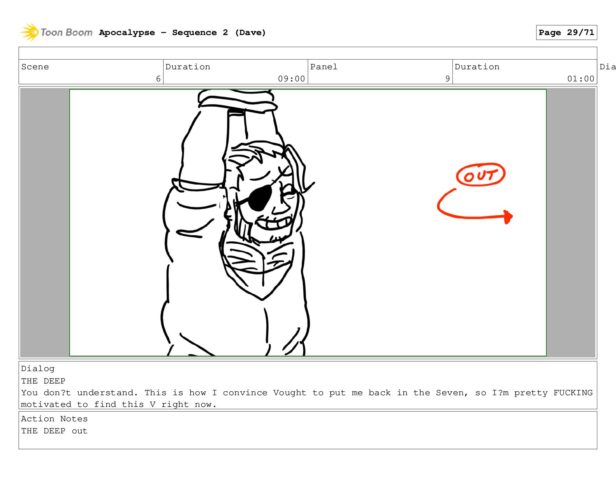616x477 pixels.
Task: Click the dialog line starting 'You don?t understand'
Action: tap(307, 393)
